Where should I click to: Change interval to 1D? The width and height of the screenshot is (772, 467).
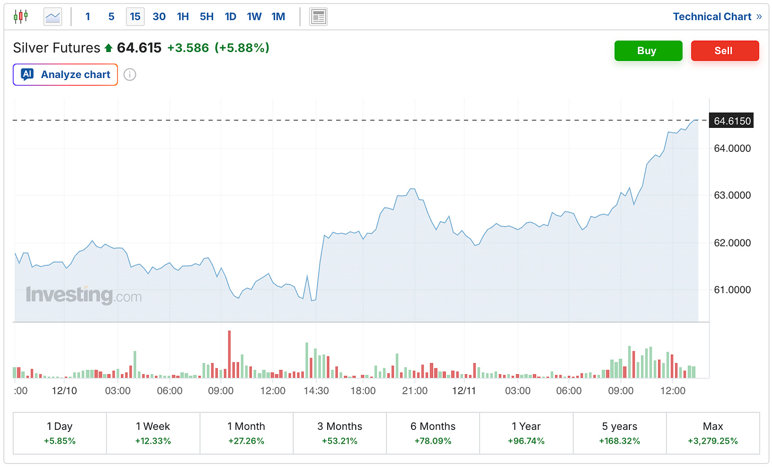[231, 16]
